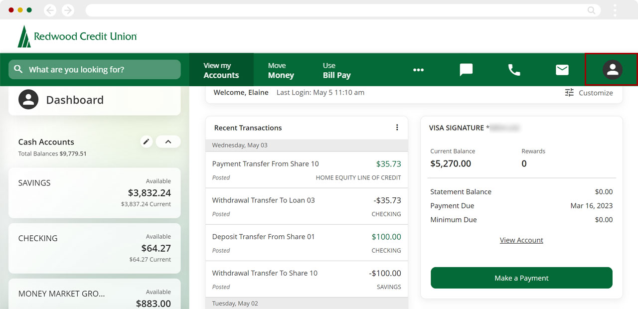Click the browser forward arrow

pyautogui.click(x=68, y=10)
